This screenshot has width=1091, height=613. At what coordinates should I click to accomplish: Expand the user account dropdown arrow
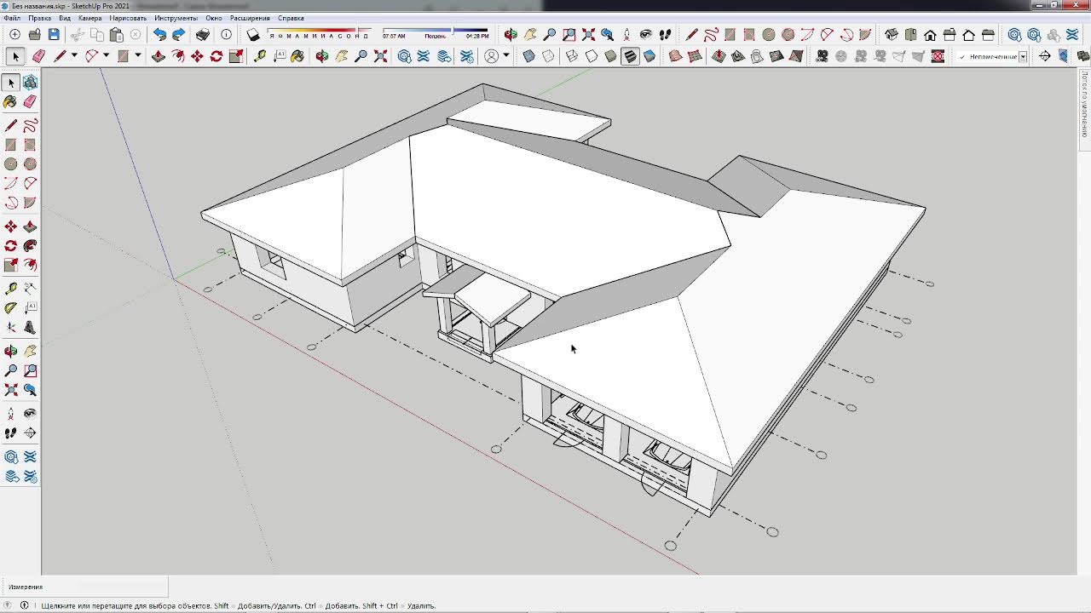(506, 56)
